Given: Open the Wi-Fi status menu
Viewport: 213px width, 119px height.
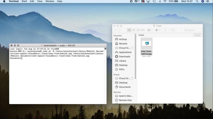Looking at the screenshot, I should pos(165,1).
